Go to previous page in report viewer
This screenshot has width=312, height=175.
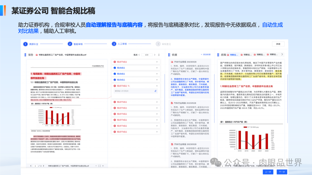point(31,166)
